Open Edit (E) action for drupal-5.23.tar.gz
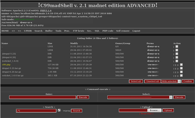The image size is (195, 118). 176,69
